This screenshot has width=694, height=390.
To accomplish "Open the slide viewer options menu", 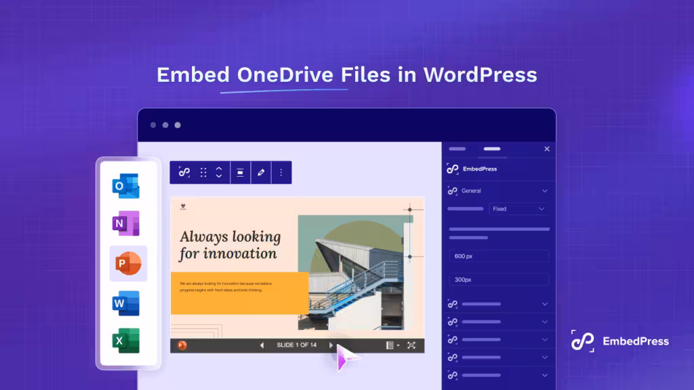I will tap(392, 345).
